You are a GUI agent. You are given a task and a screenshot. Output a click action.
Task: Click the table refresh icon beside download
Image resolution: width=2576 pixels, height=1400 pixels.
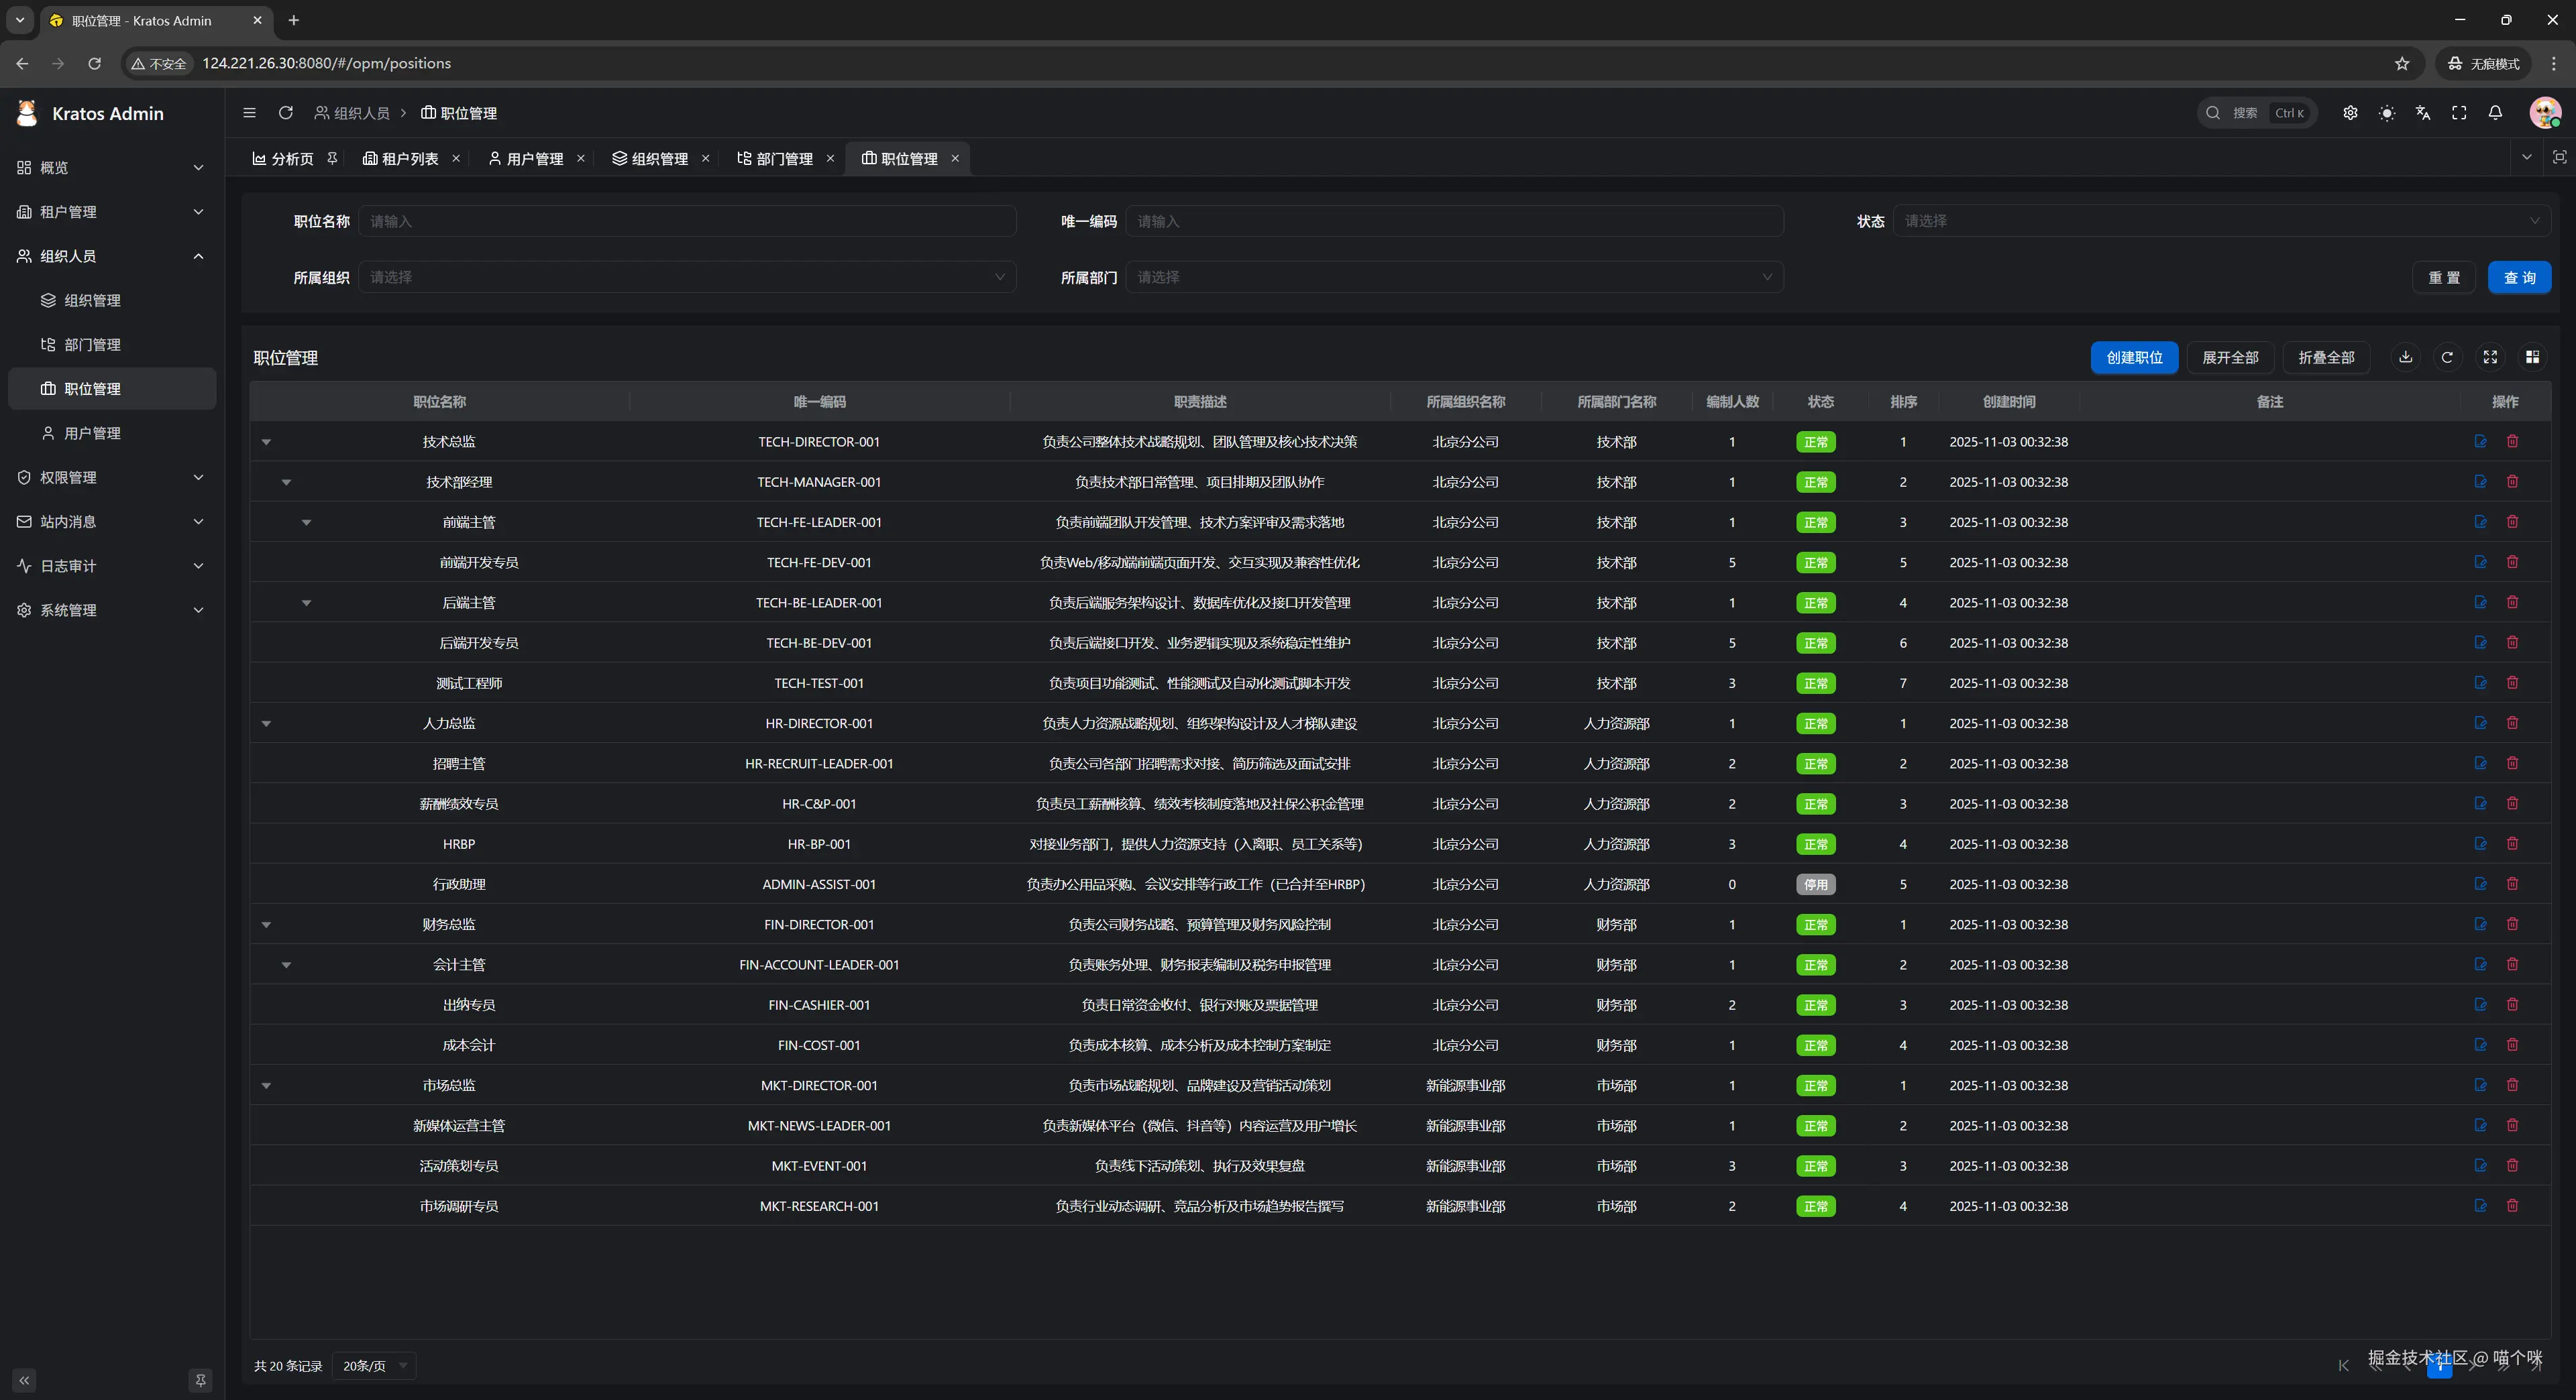2447,357
